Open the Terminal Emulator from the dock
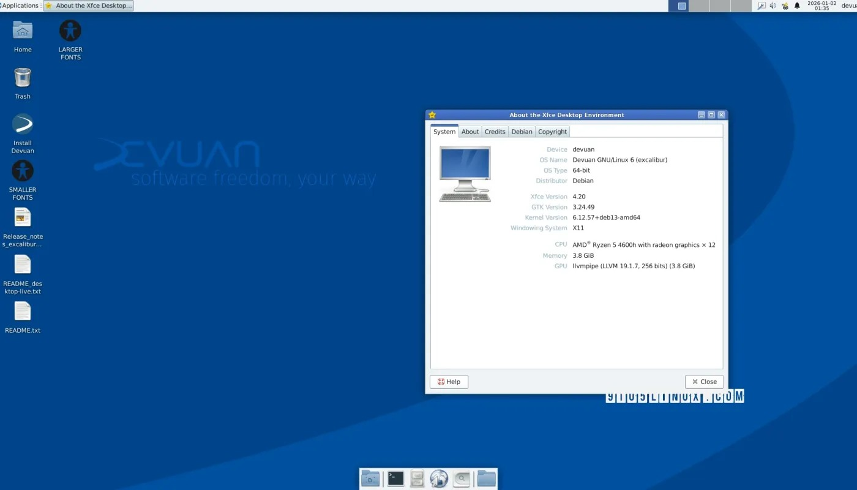 395,478
